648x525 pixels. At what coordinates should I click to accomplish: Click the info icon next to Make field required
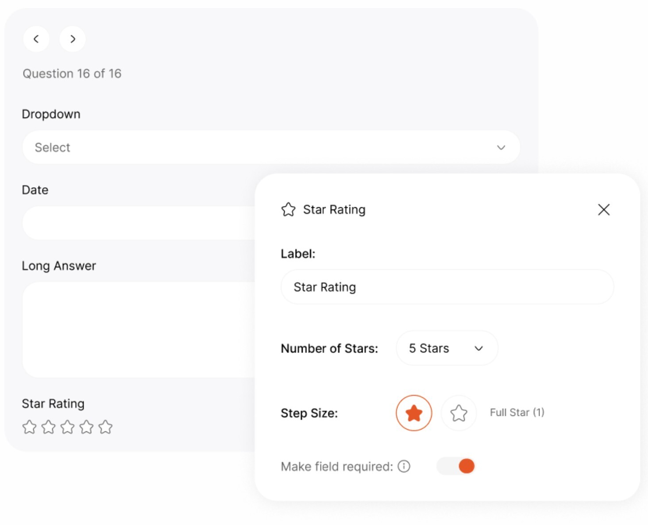point(404,466)
